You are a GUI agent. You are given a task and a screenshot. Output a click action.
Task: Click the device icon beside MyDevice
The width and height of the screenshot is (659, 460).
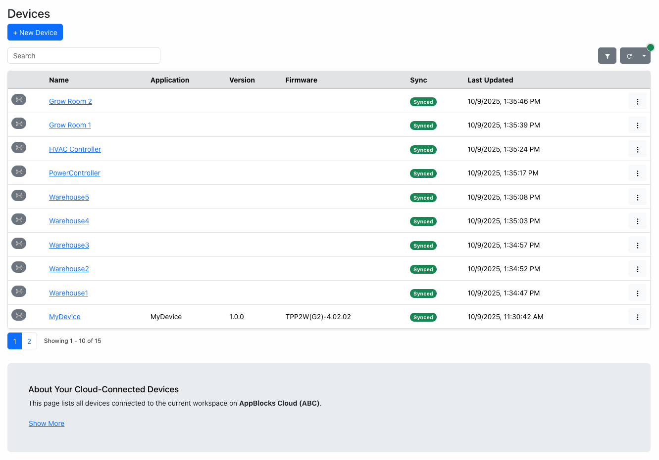[19, 315]
